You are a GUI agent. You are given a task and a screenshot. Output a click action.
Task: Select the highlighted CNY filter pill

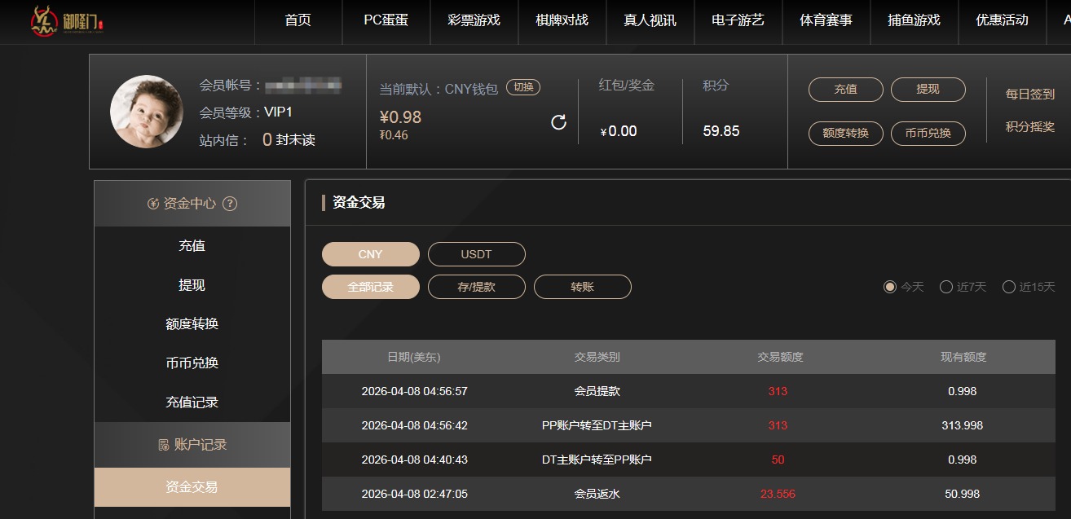click(370, 254)
